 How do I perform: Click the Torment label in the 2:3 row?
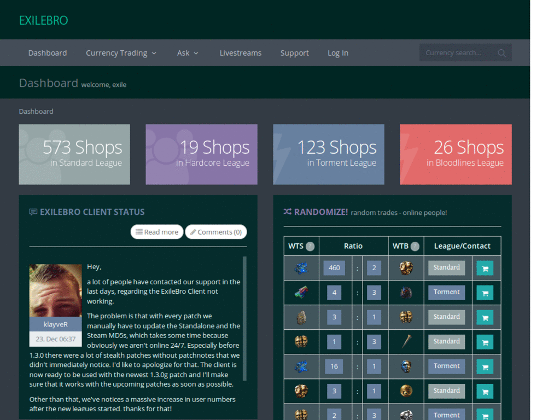coord(446,415)
